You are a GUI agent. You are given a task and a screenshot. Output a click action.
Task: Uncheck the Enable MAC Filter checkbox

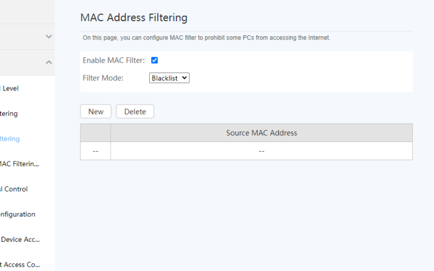155,60
